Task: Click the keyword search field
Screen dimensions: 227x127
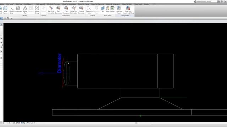Action: [x=206, y=1]
